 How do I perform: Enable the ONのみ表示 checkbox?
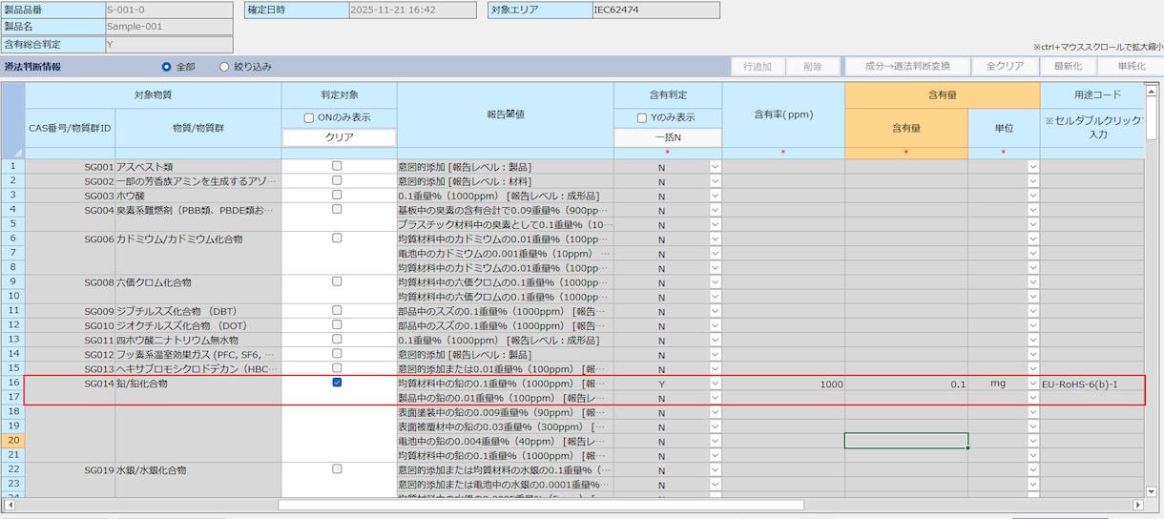point(308,118)
